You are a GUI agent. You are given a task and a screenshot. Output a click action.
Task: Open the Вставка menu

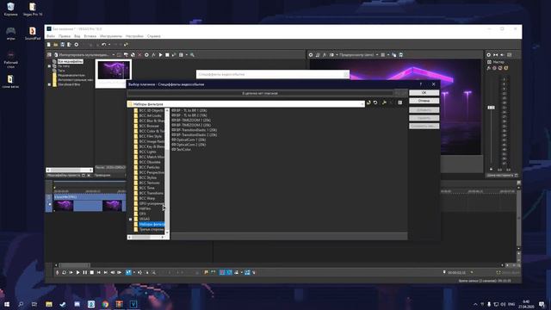(90, 36)
